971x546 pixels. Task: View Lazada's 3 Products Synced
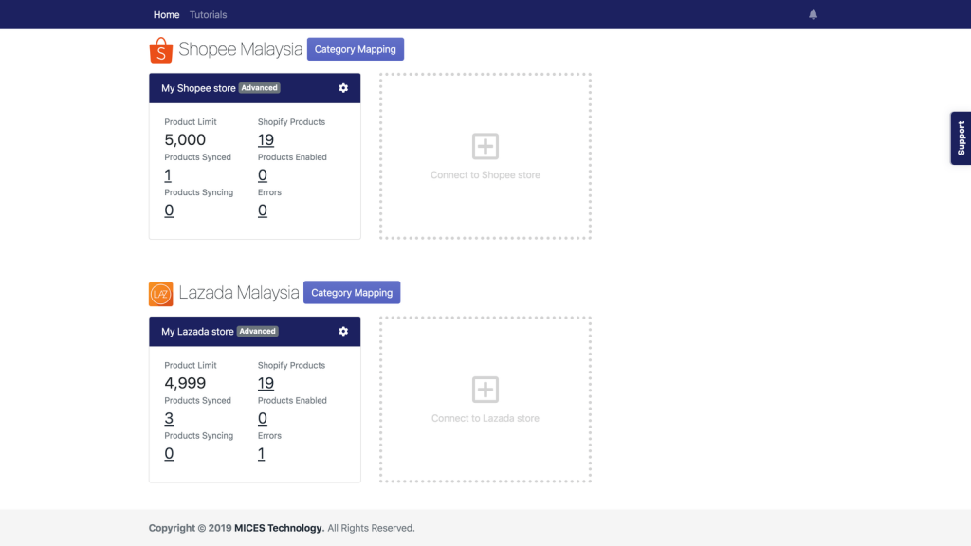point(169,419)
